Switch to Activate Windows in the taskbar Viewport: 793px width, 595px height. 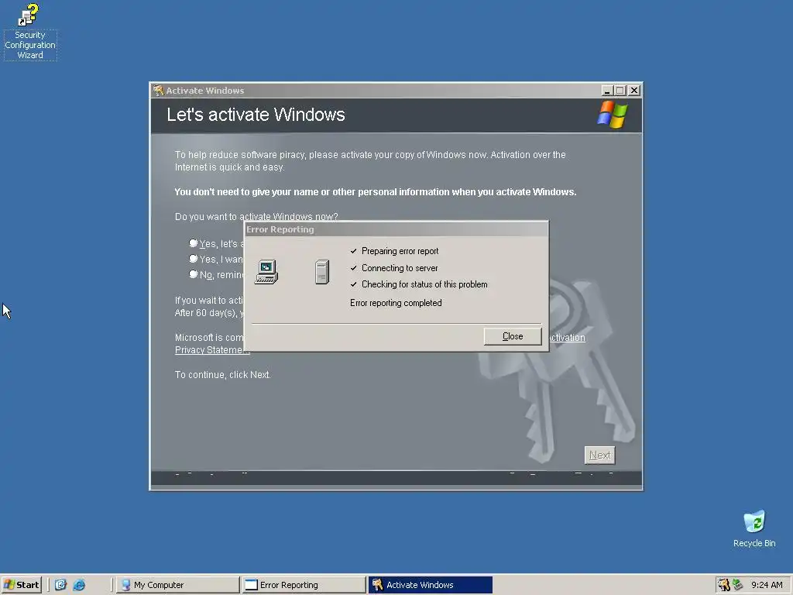pyautogui.click(x=431, y=584)
